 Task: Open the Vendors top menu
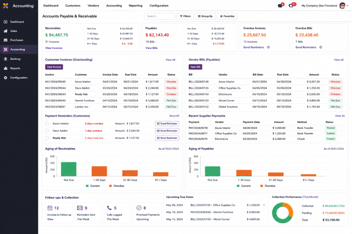click(x=93, y=5)
